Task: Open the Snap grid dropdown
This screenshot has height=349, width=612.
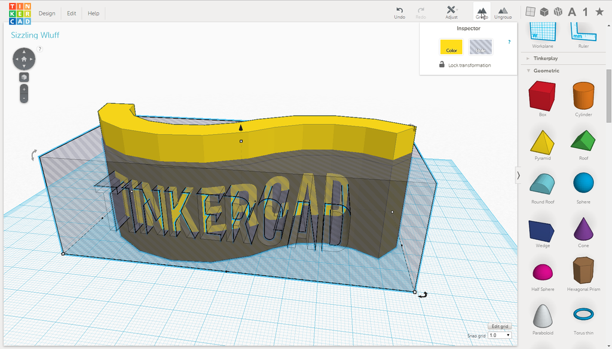Action: (x=500, y=335)
